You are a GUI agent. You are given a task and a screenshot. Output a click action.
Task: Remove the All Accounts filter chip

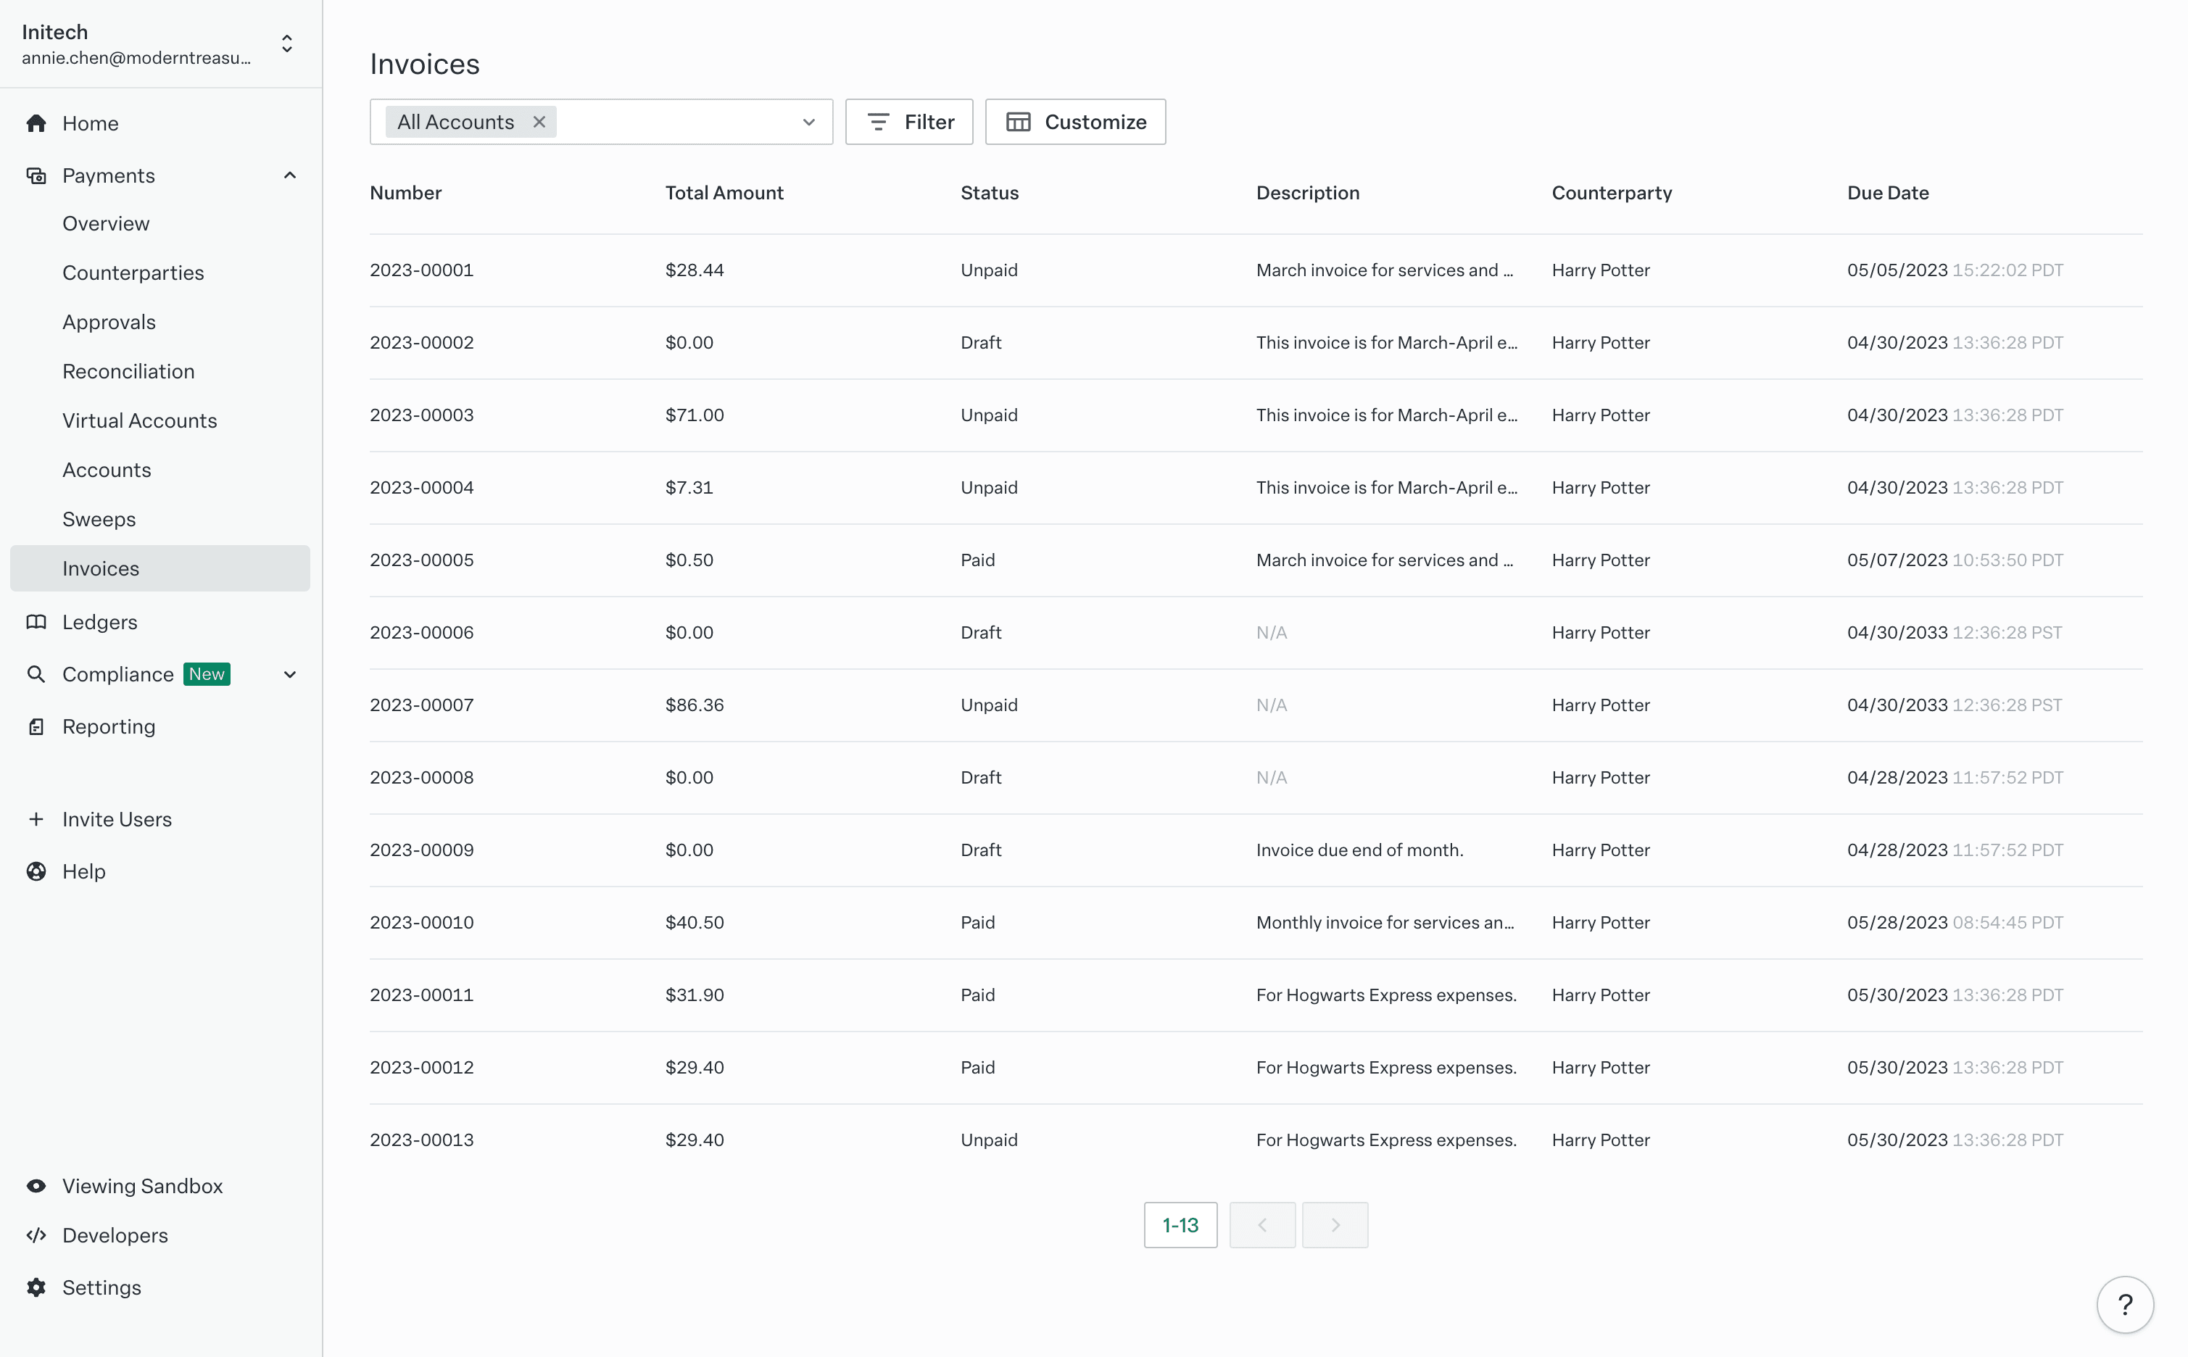(x=539, y=122)
